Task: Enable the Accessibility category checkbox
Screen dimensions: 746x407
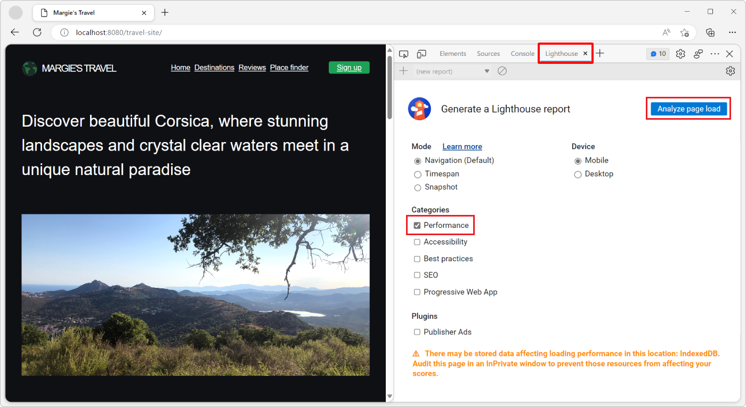Action: point(417,242)
